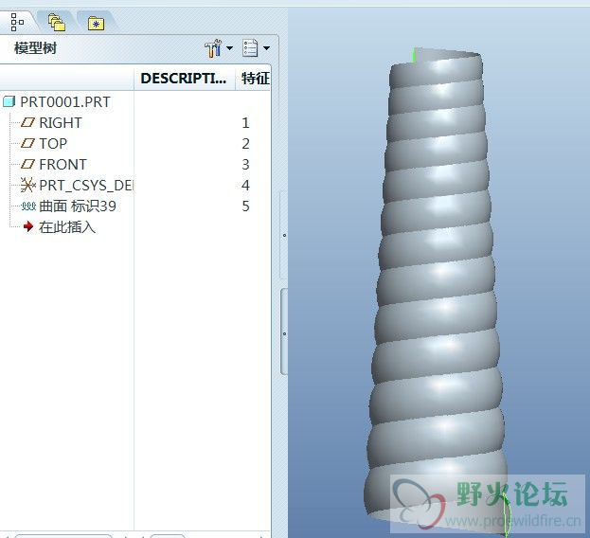Click the model tree Show list icon
This screenshot has width=590, height=538.
pos(250,48)
